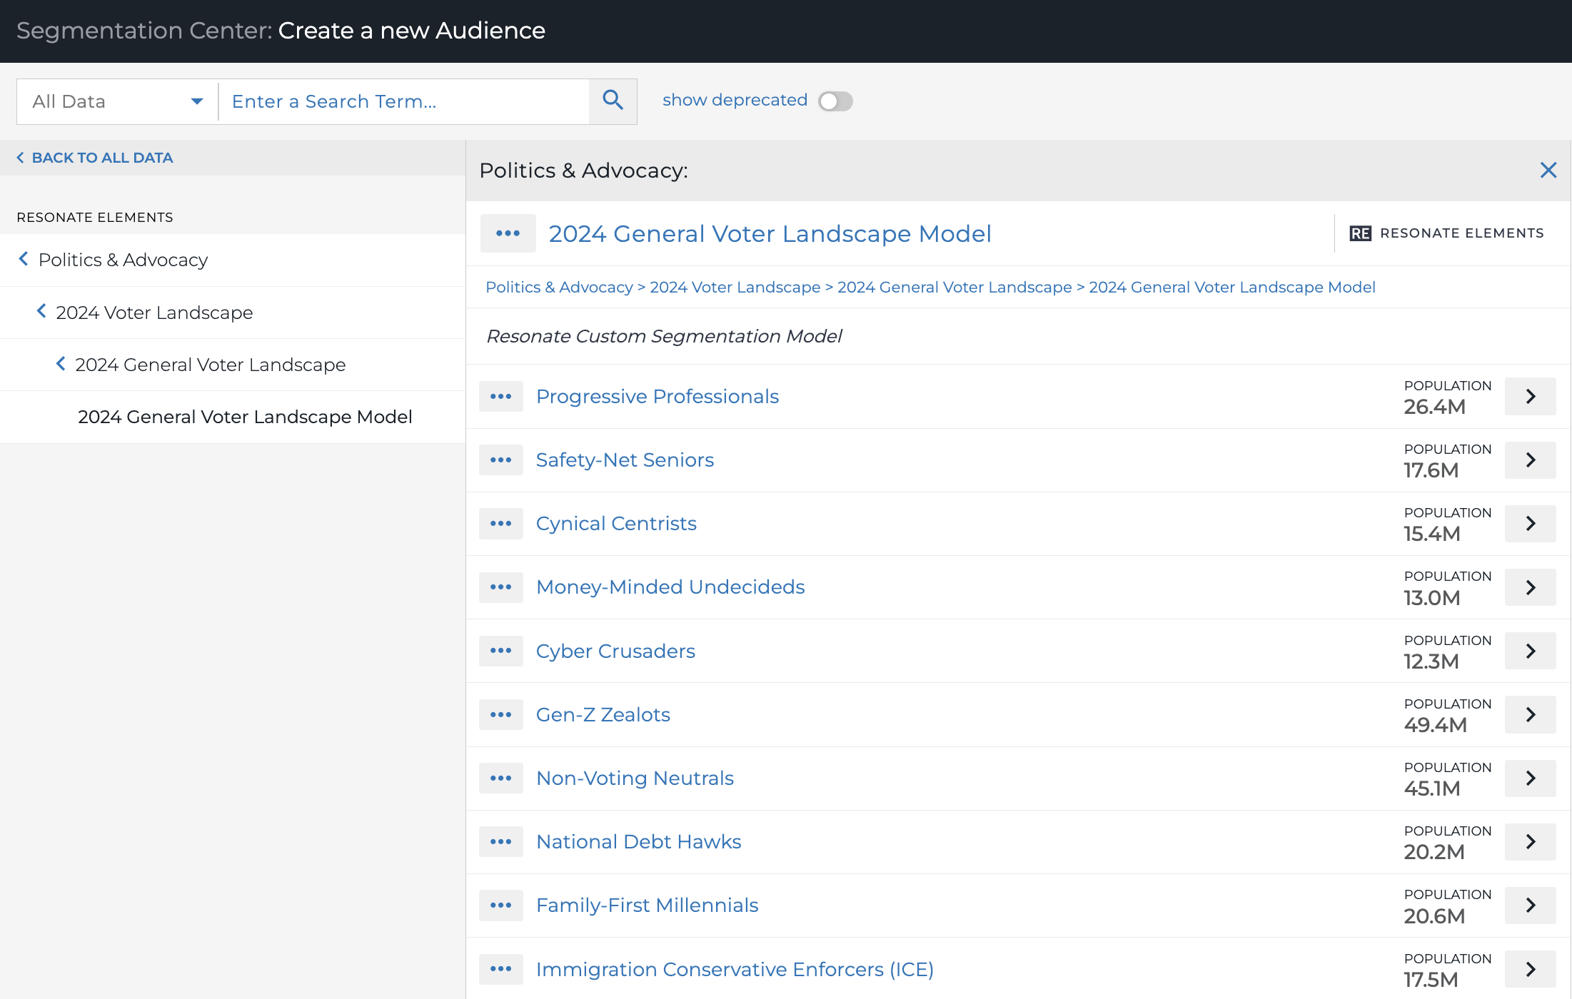1572x999 pixels.
Task: Go back via Politics & Advocacy in the sidebar
Action: click(233, 260)
